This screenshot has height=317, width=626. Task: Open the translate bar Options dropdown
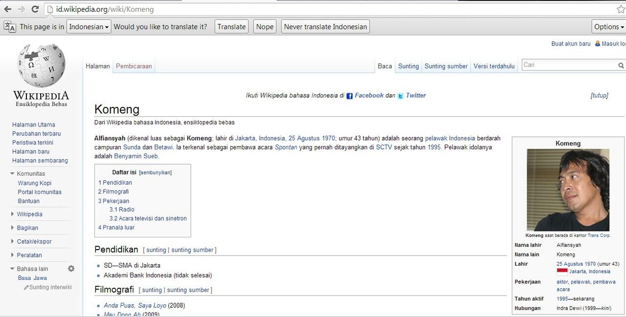[x=609, y=26]
